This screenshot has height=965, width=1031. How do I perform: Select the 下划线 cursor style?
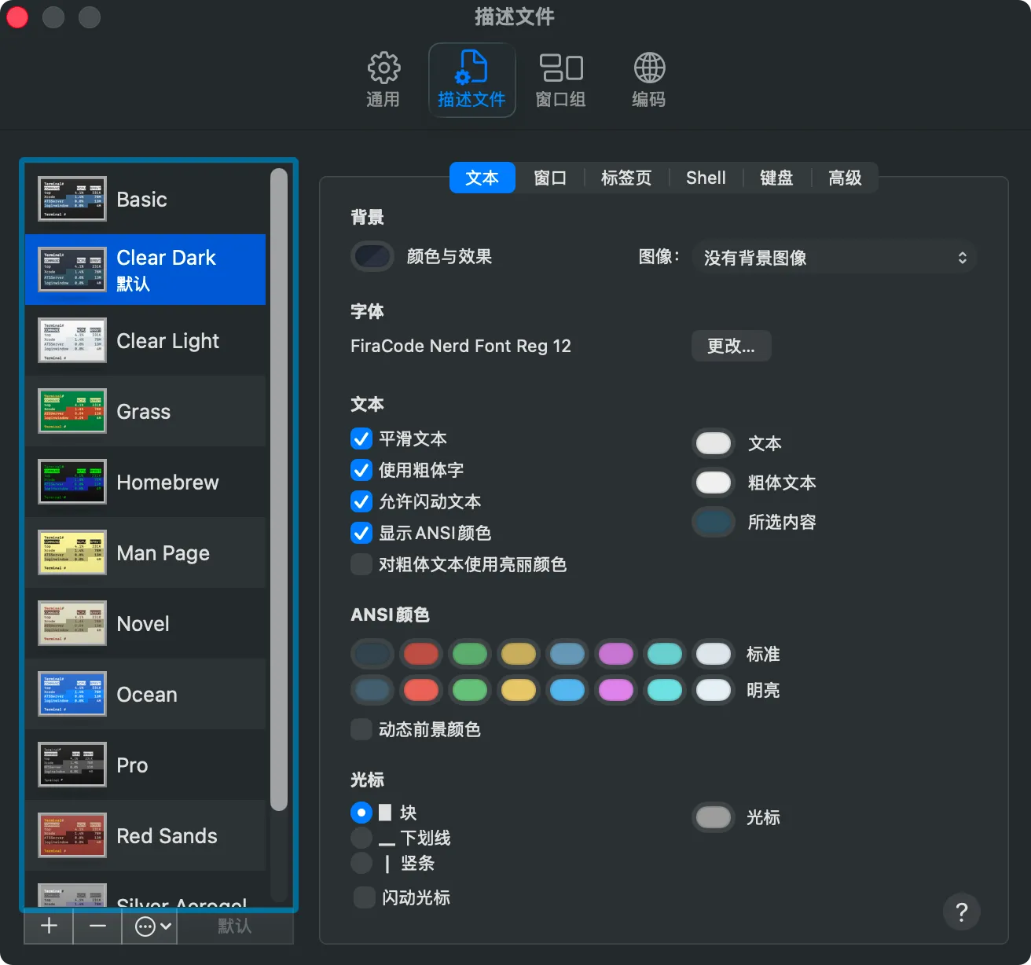(361, 838)
